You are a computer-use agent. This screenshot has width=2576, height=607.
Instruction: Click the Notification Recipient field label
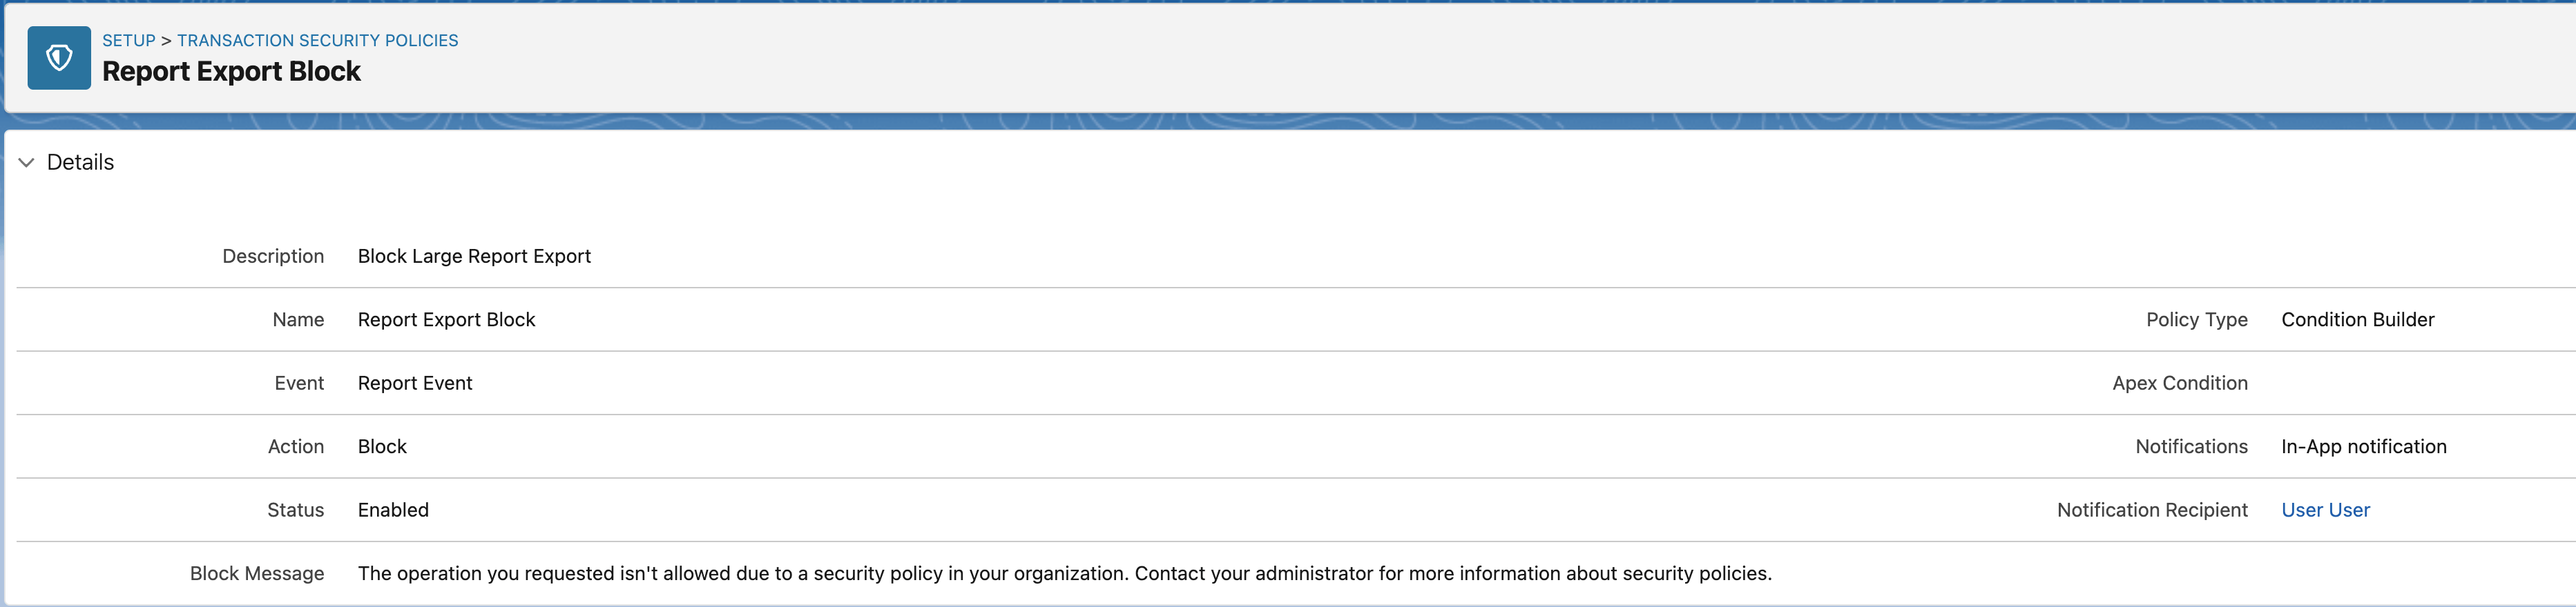click(x=2151, y=510)
